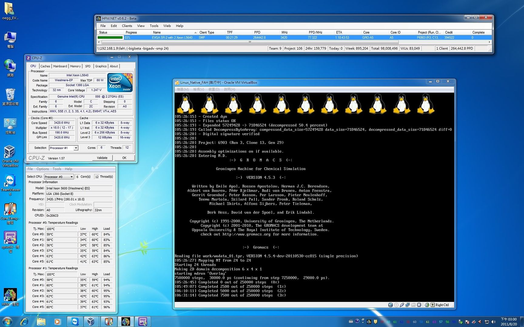The width and height of the screenshot is (524, 327).
Task: Open the CPU-Z processor Selection dropdown
Action: (x=64, y=148)
